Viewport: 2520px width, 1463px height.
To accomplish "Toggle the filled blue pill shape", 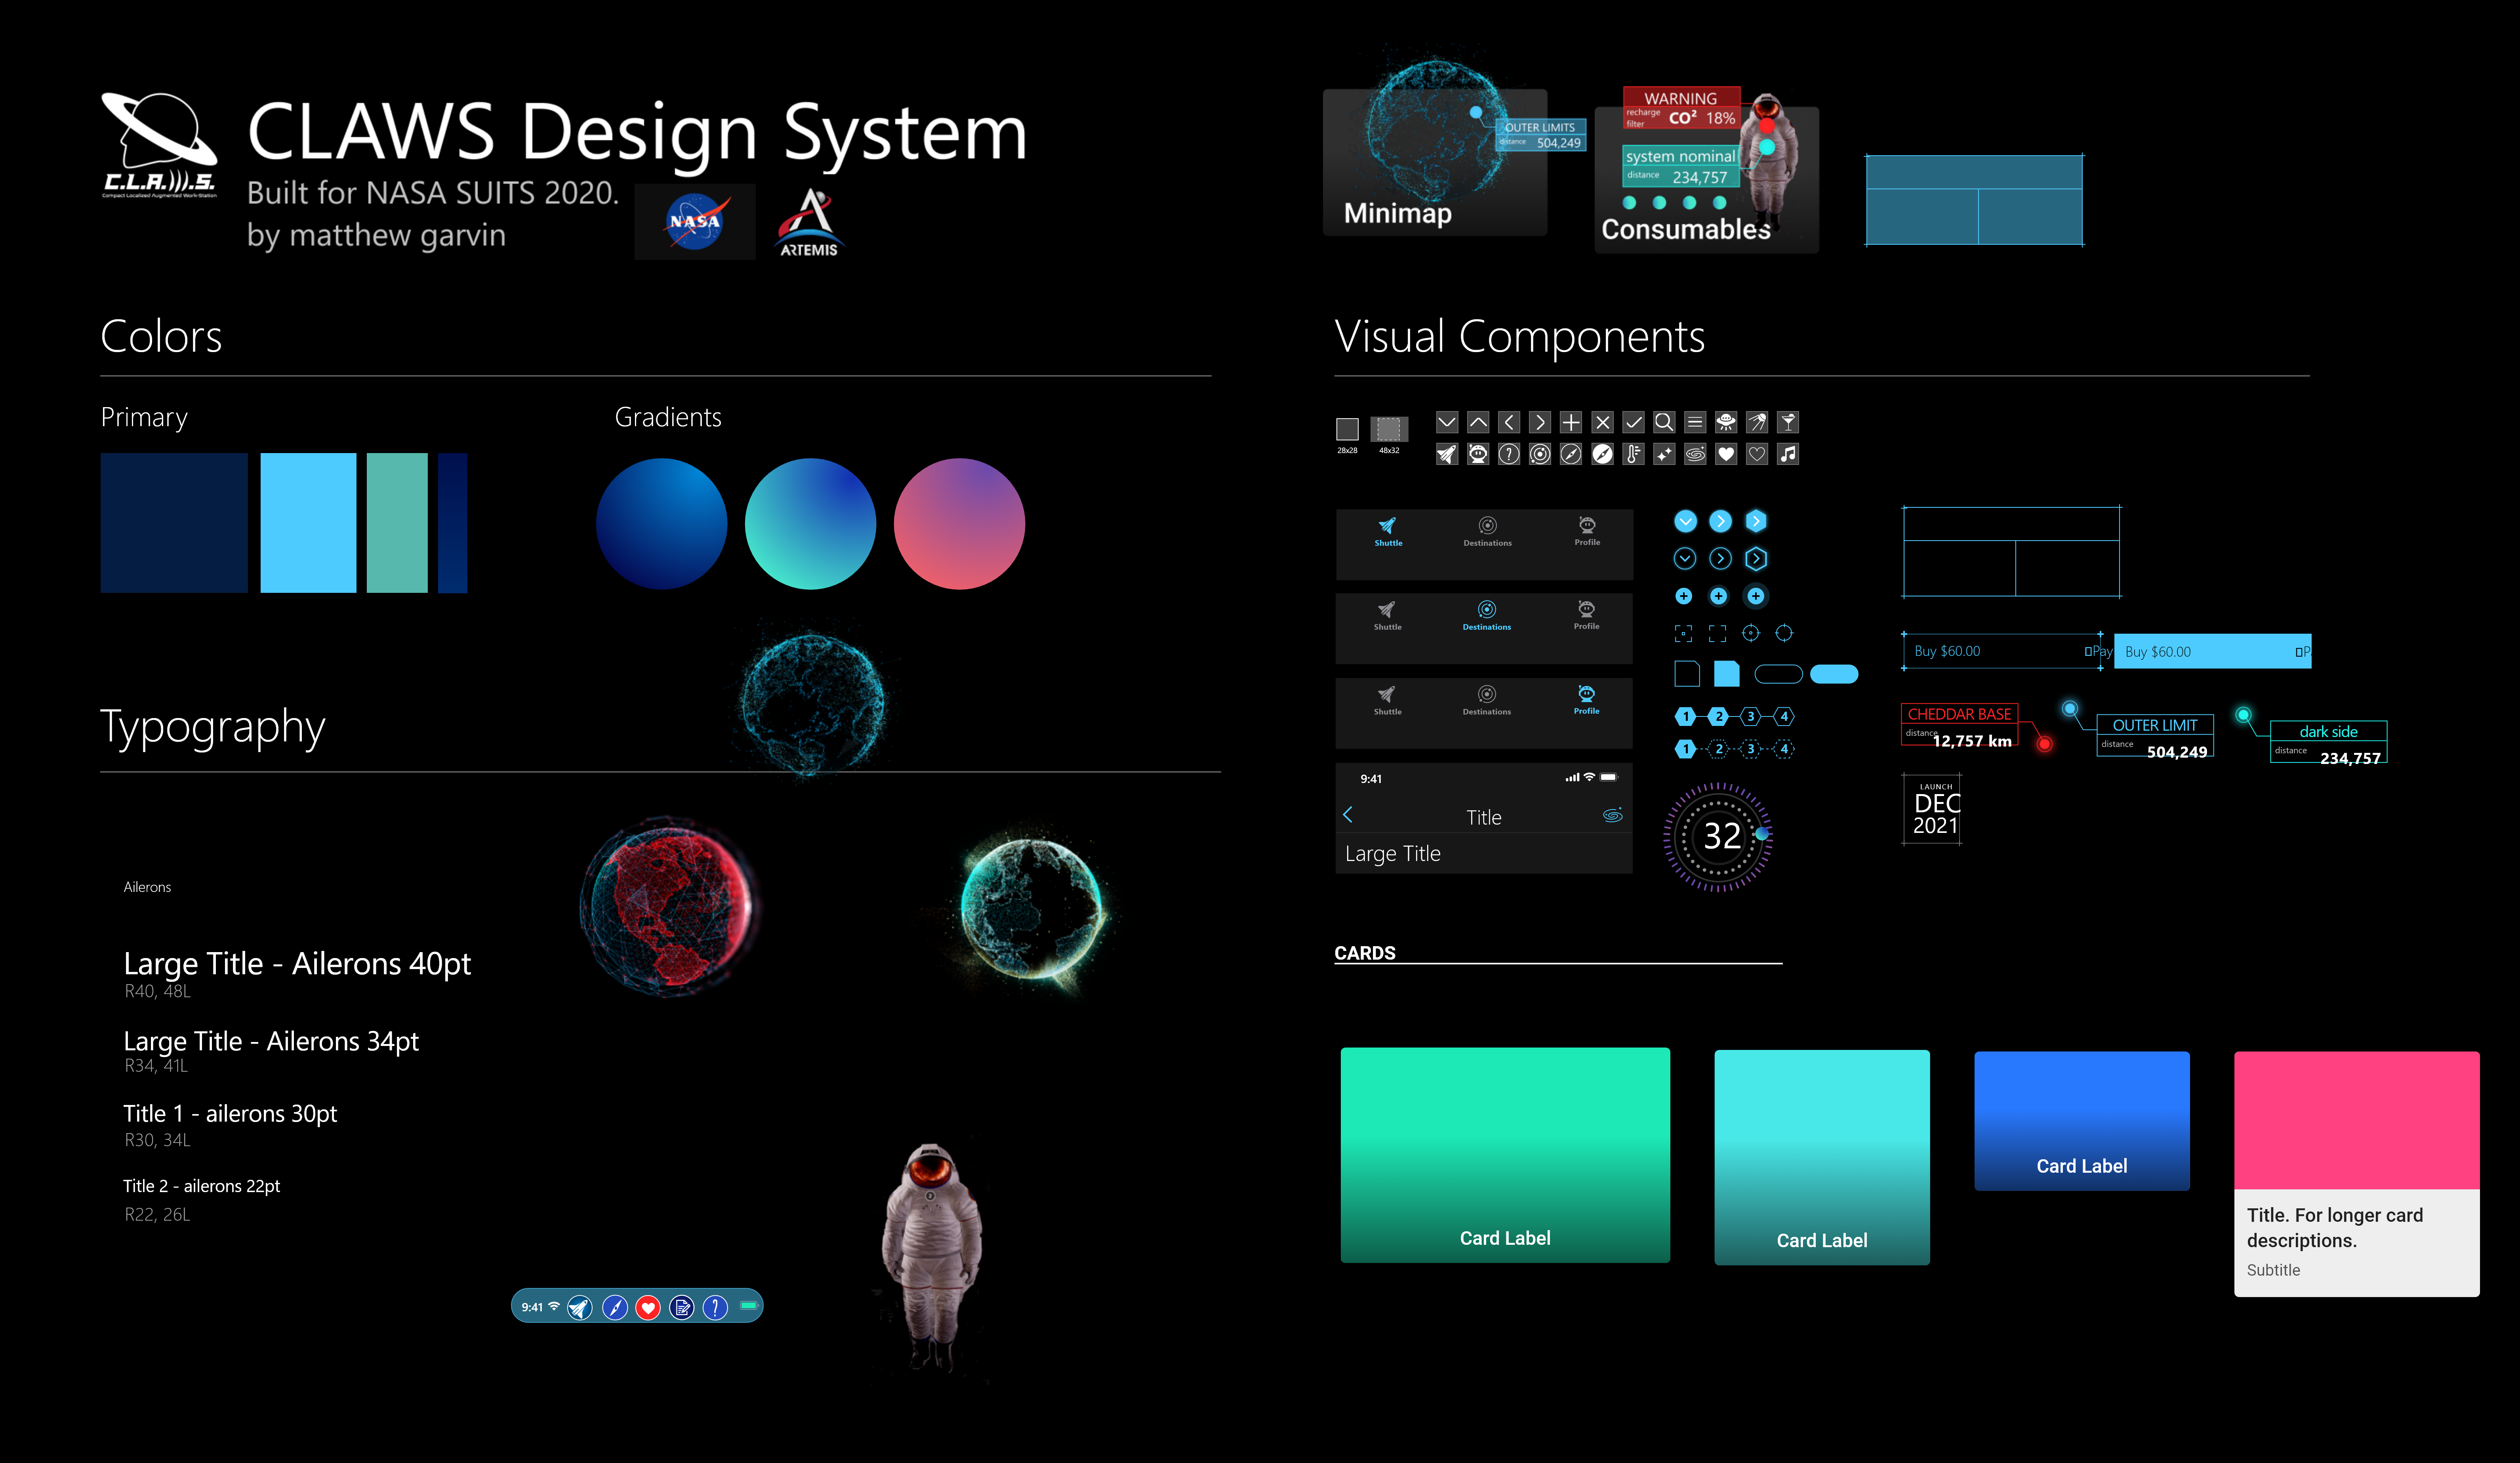I will tap(1834, 674).
